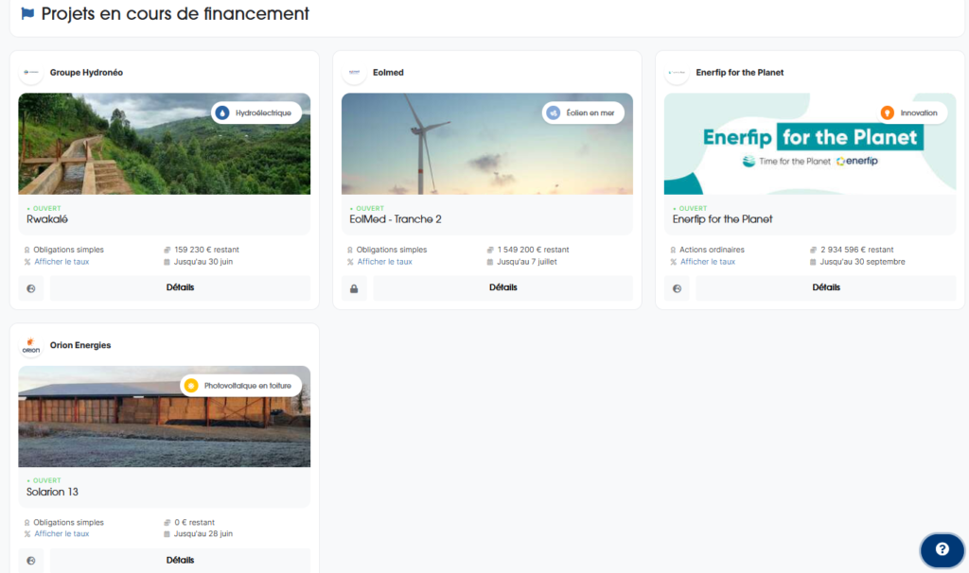Click the calendar icon by Jusqu'au 7 juillet
The height and width of the screenshot is (573, 969).
pos(490,262)
